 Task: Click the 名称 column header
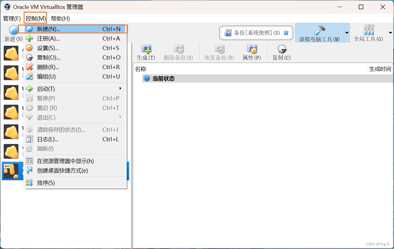pyautogui.click(x=250, y=69)
